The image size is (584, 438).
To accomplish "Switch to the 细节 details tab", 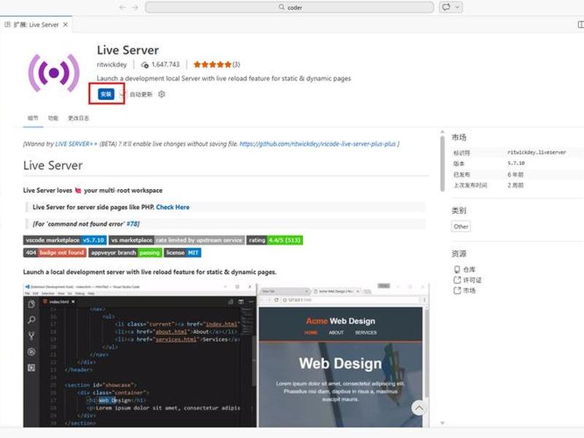I will [33, 118].
